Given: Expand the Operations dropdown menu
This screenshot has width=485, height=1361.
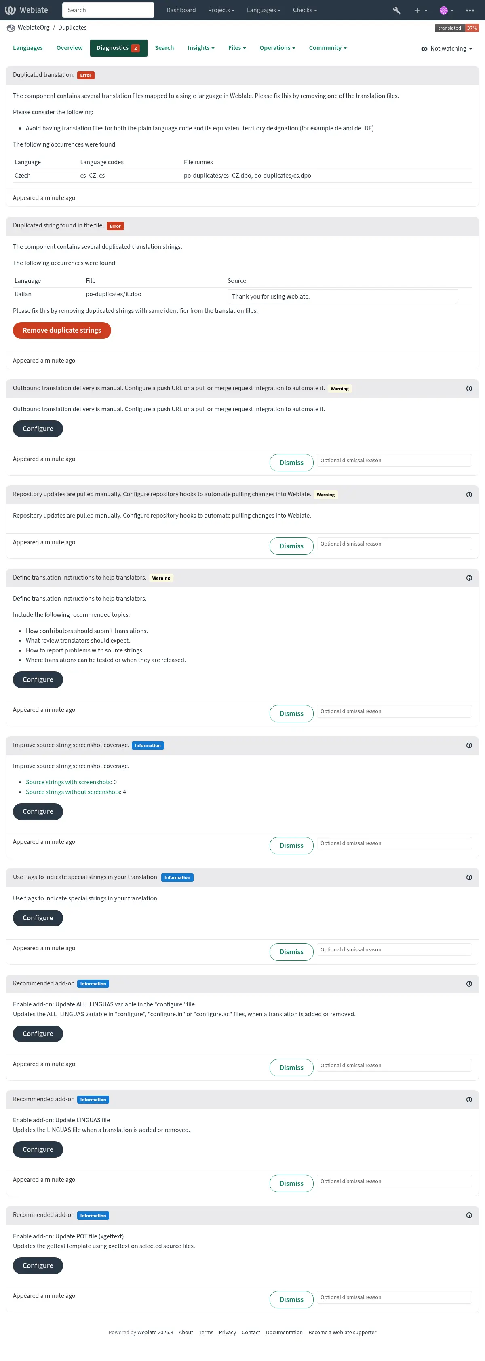Looking at the screenshot, I should [277, 47].
